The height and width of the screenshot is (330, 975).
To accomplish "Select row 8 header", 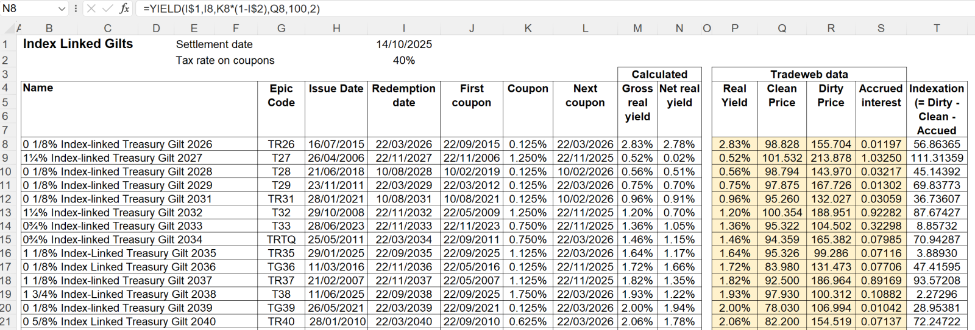I will coord(5,144).
